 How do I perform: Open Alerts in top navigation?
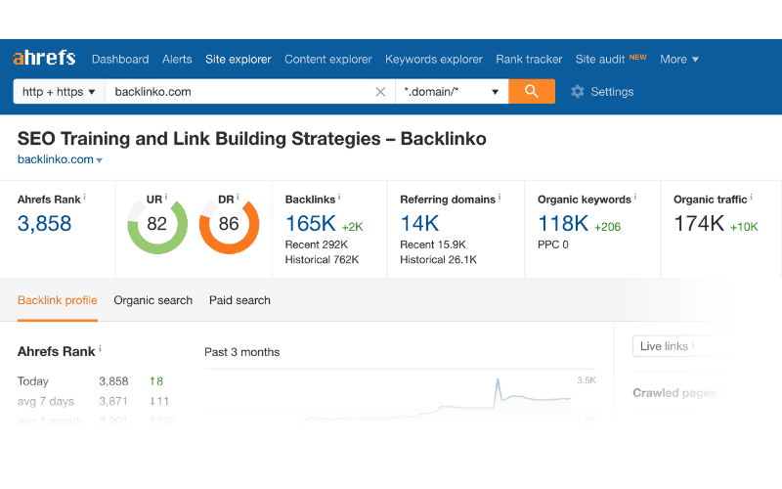(177, 60)
